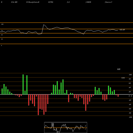Click the RSI 30 level axis label
This screenshot has height=133, width=133.
click(2, 39)
